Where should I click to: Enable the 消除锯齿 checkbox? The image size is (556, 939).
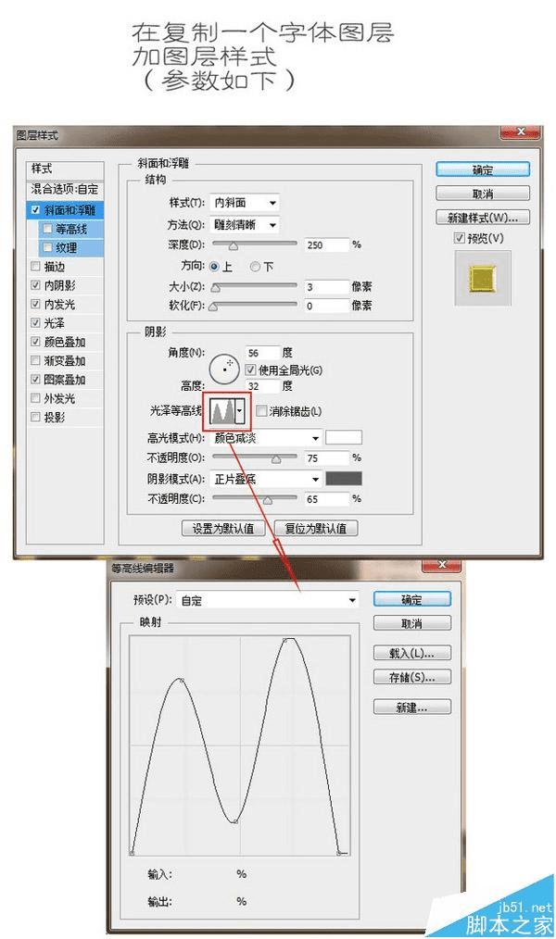pos(261,411)
